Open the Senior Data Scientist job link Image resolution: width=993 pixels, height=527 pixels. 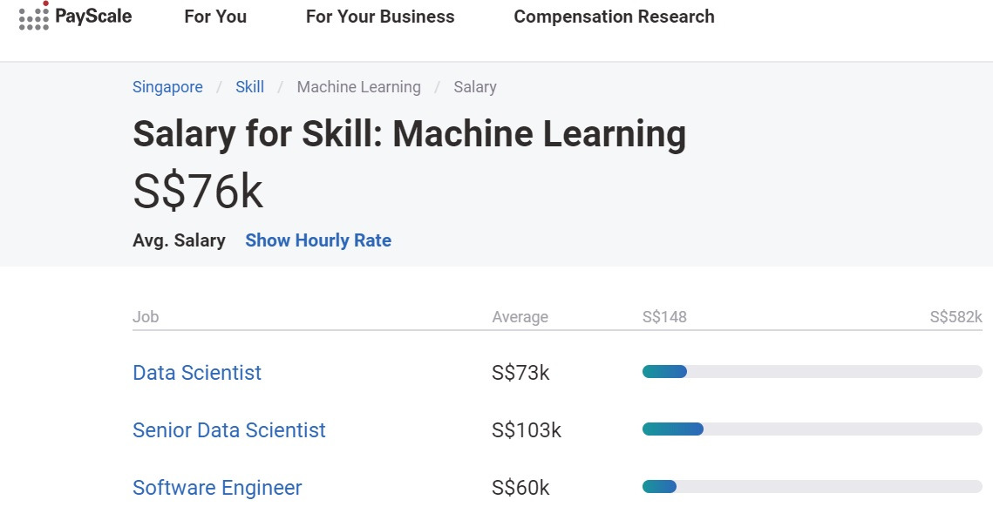(x=229, y=430)
